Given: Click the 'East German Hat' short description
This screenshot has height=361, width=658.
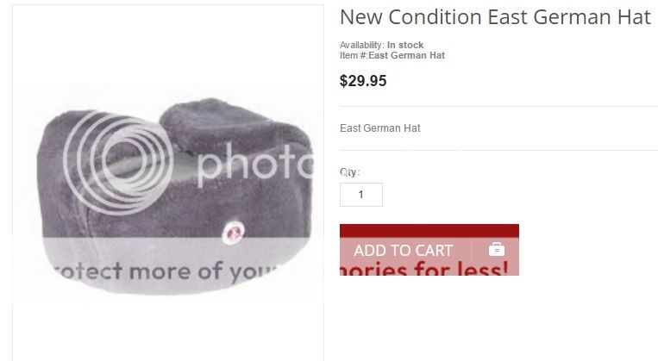Looking at the screenshot, I should [x=380, y=128].
